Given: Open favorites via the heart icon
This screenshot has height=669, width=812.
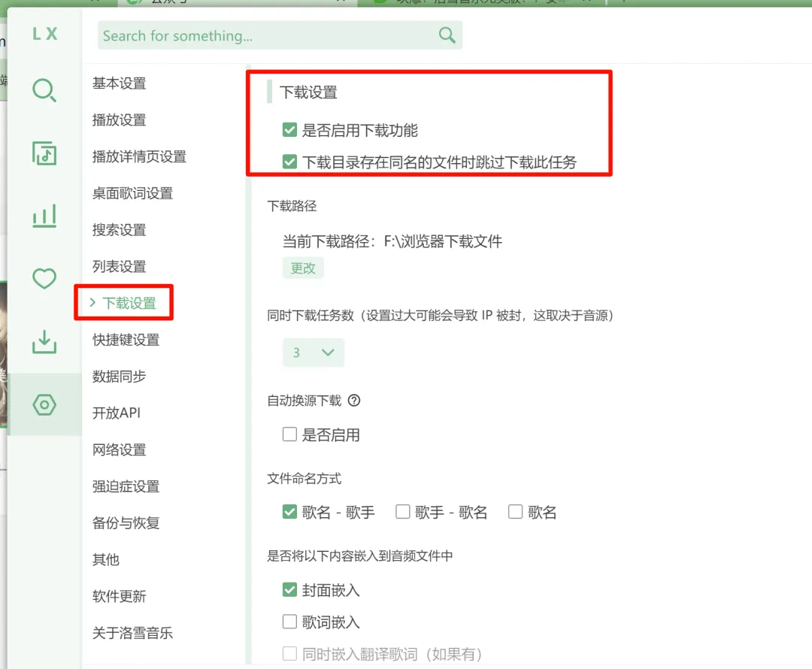Looking at the screenshot, I should (44, 278).
